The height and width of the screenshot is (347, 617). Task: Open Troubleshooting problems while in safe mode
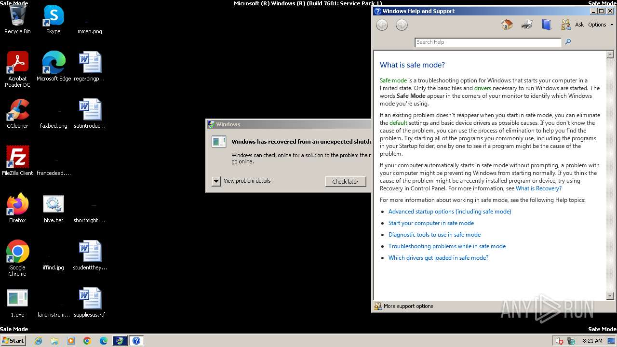pos(447,246)
